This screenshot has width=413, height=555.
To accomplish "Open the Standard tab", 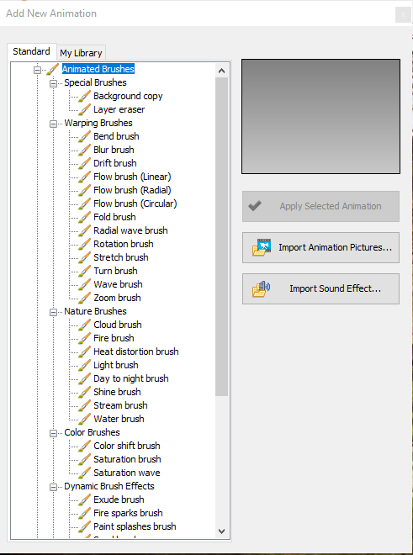I will (x=31, y=51).
